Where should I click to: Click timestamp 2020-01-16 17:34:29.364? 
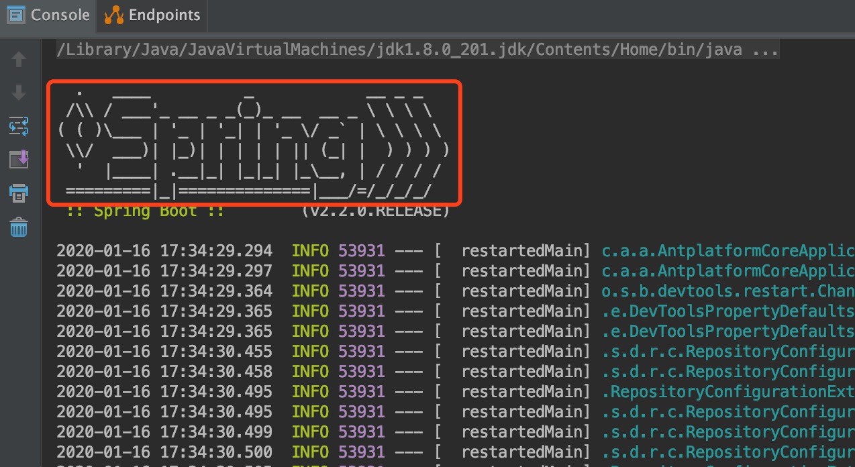pyautogui.click(x=164, y=291)
